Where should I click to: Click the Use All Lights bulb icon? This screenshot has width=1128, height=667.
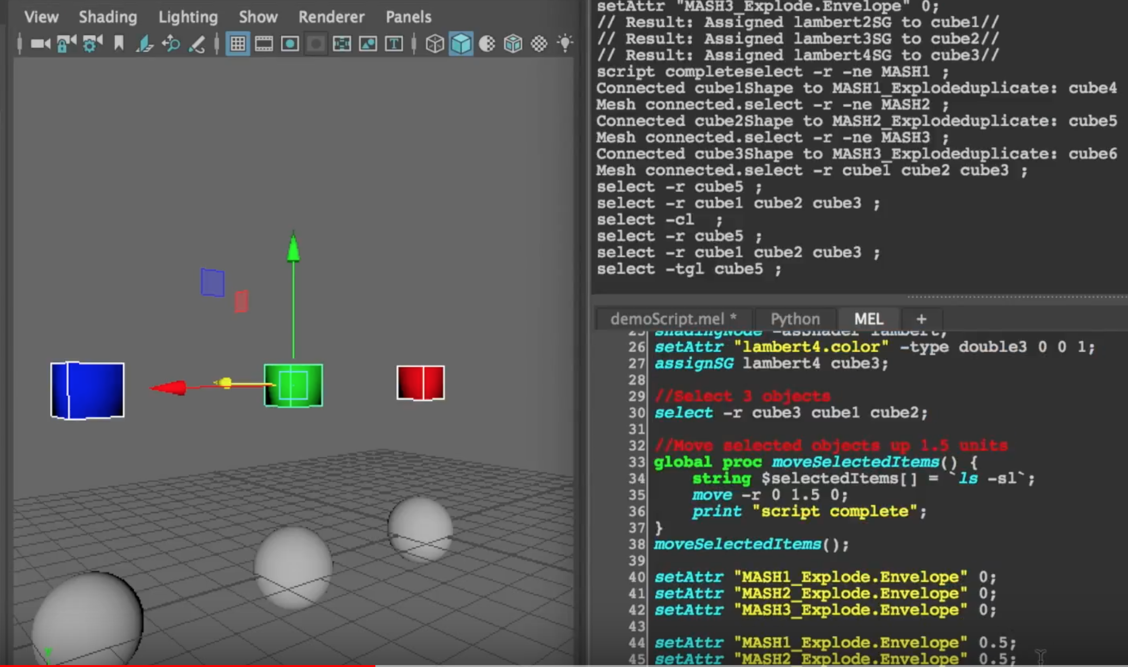(565, 43)
